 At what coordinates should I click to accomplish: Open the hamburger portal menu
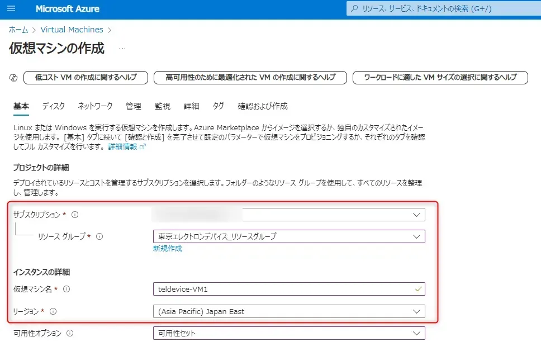coord(11,9)
